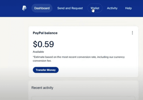Screen dimensions: 143x100
Task: Select the $0.59 balance amount
Action: point(43,44)
